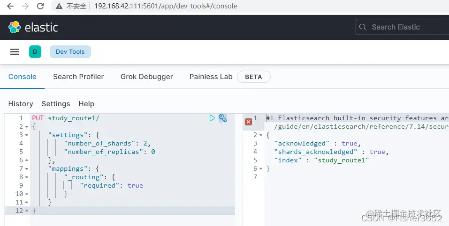This screenshot has height=226, width=449.
Task: Click the "settings" key in the editor
Action: (x=68, y=135)
